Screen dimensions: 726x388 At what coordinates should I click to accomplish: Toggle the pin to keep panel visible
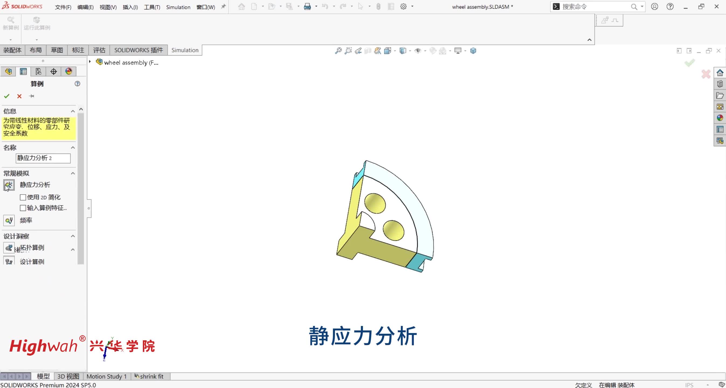point(32,96)
